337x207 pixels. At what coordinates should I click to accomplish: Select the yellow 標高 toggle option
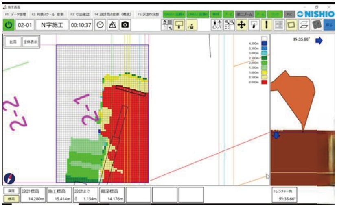click(11, 199)
